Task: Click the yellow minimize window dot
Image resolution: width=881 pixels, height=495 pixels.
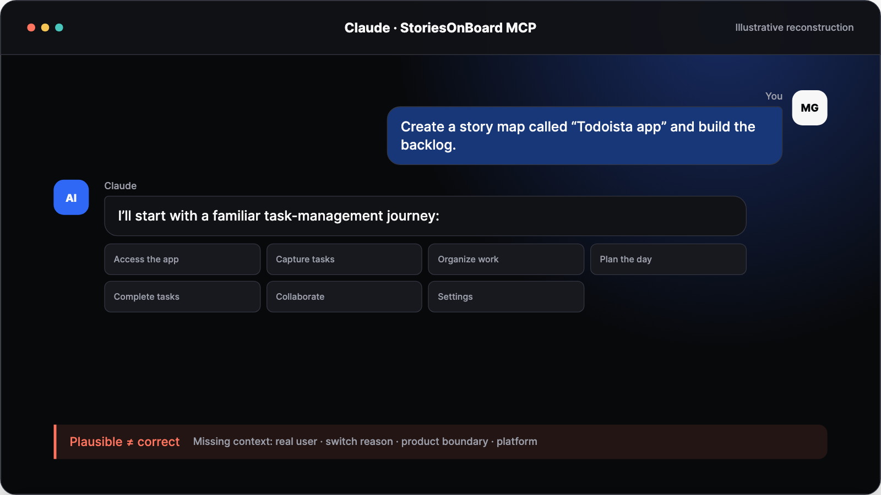Action: [x=45, y=28]
